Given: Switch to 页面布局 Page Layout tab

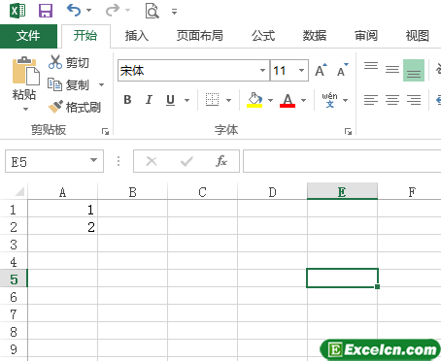Looking at the screenshot, I should (200, 36).
